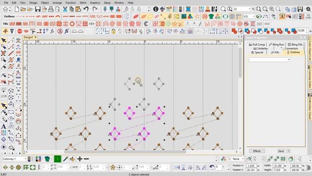Click the blue thread spool icon
The height and width of the screenshot is (176, 312).
click(188, 9)
